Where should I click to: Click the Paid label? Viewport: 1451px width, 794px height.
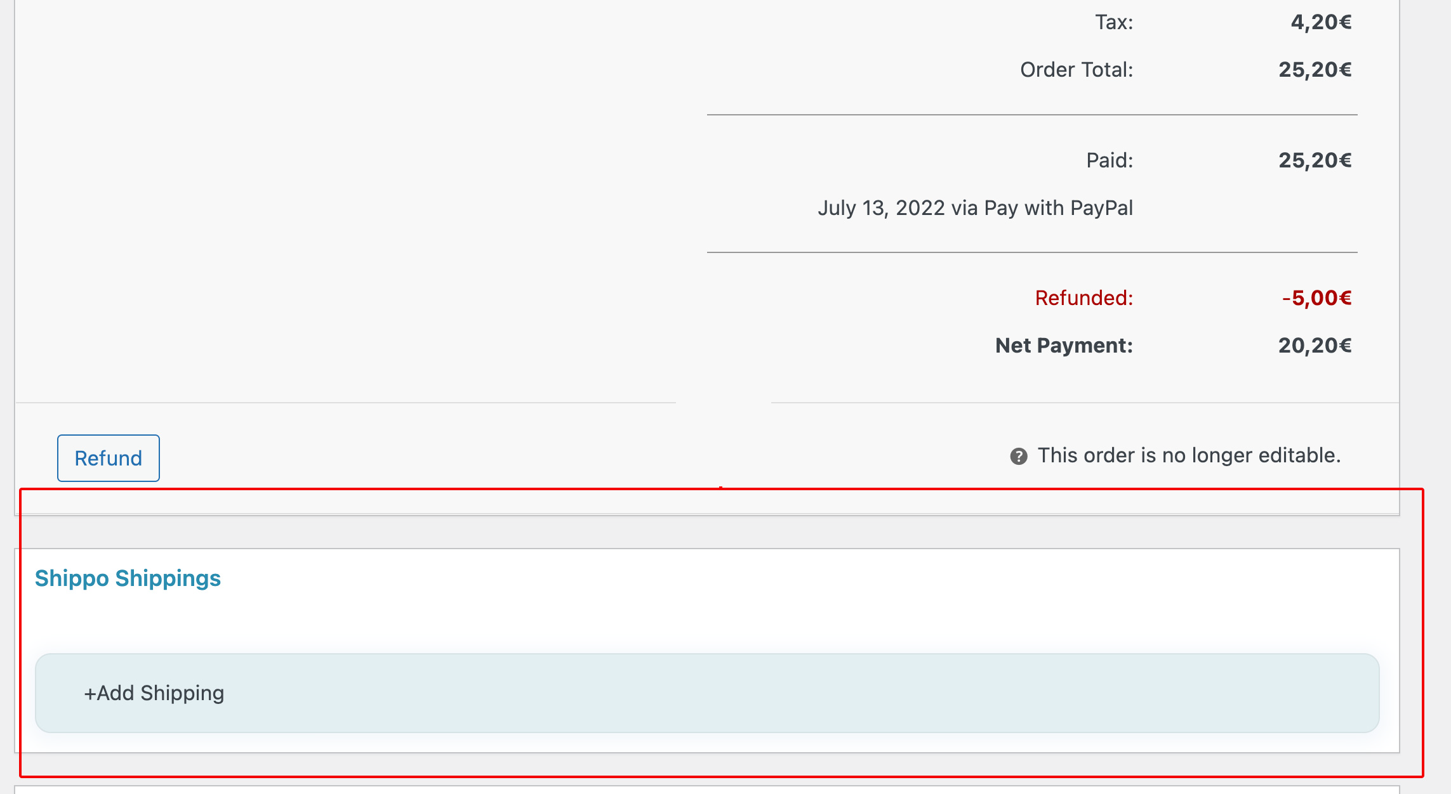pyautogui.click(x=1108, y=160)
